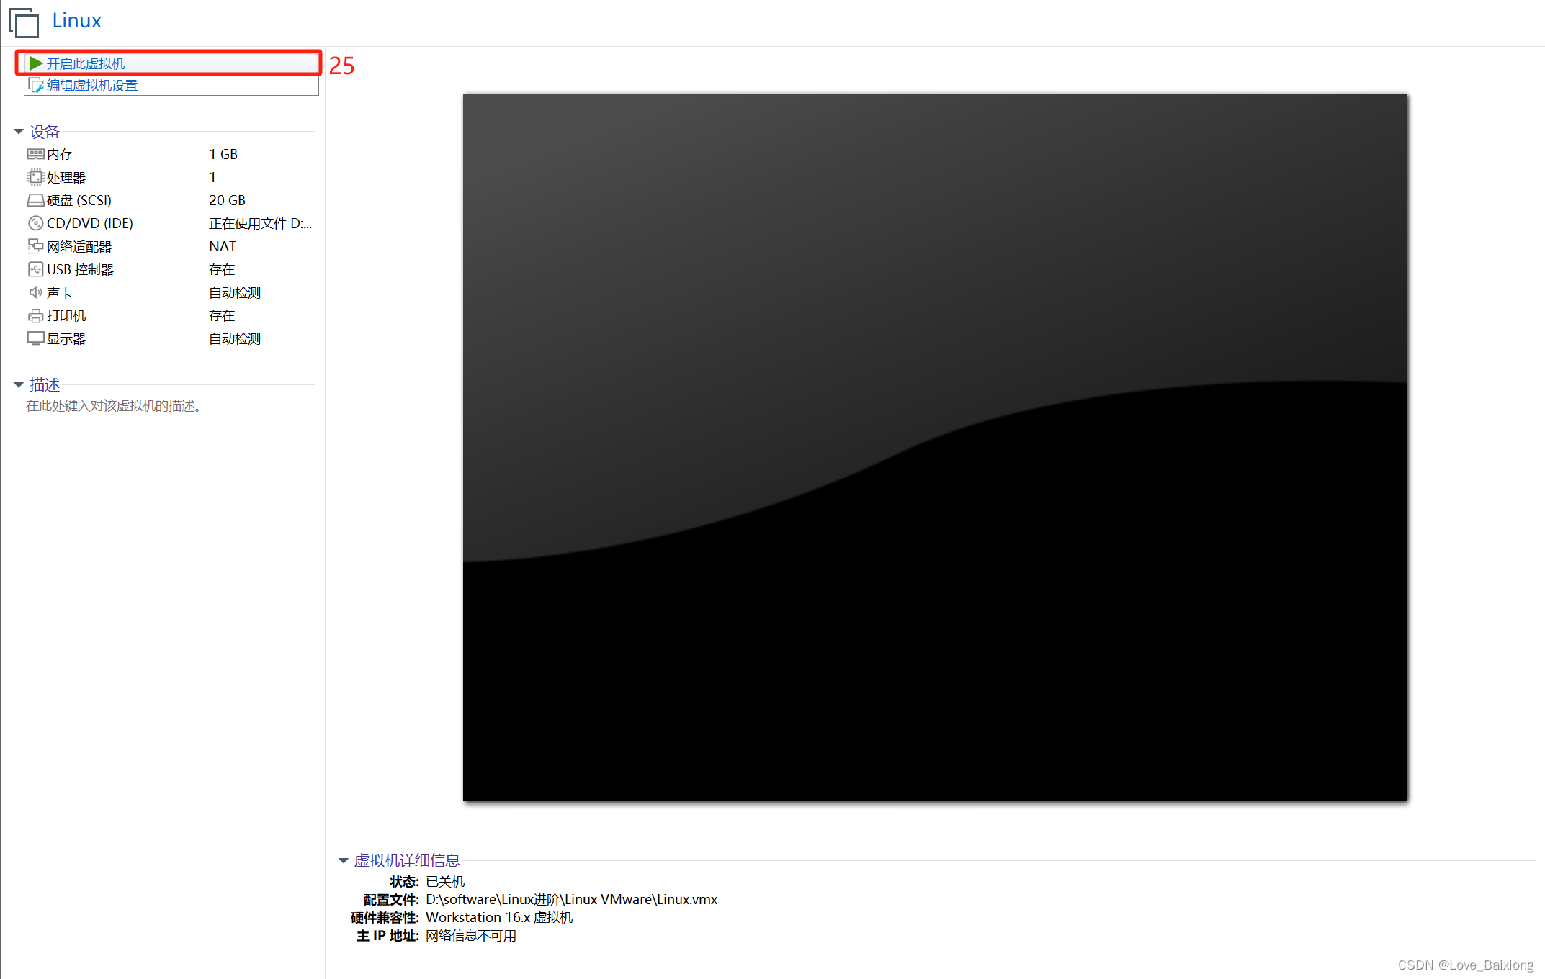Open the 内存 (memory) device settings
Image resolution: width=1545 pixels, height=979 pixels.
36,153
